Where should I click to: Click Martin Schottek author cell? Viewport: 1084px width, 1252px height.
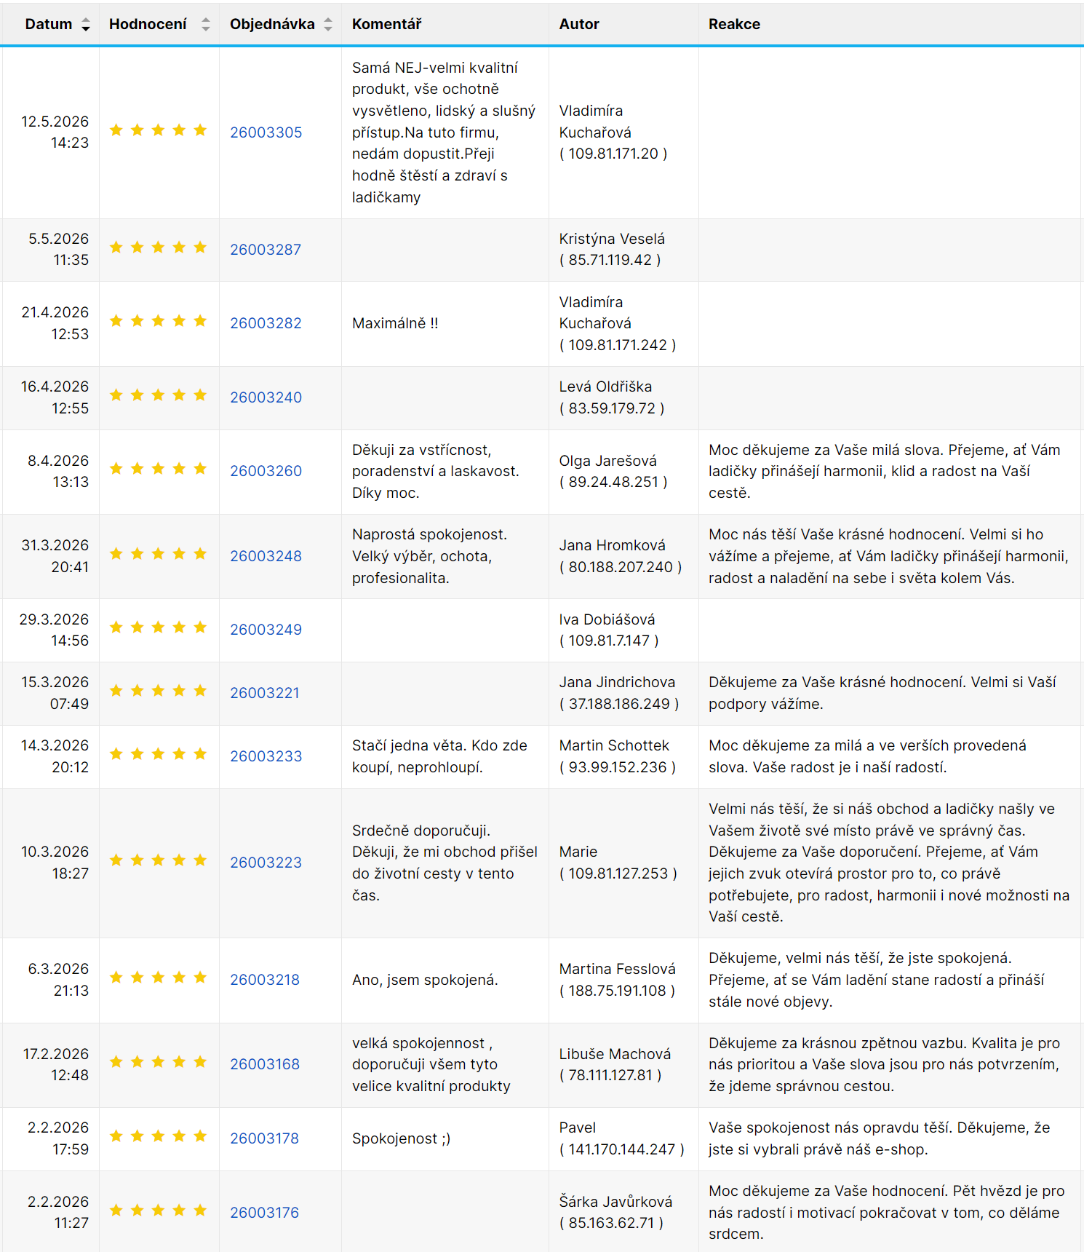click(x=623, y=756)
